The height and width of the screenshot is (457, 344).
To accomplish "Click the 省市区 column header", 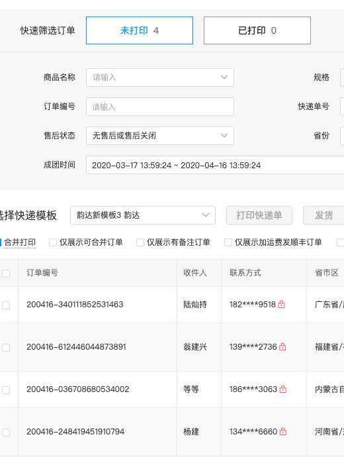I will coord(327,273).
